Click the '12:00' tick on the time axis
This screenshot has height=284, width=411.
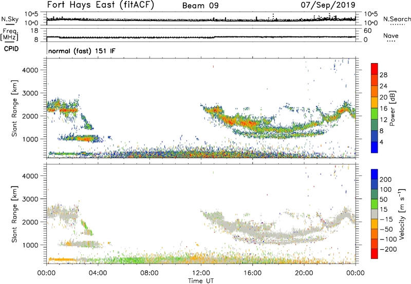(x=201, y=273)
